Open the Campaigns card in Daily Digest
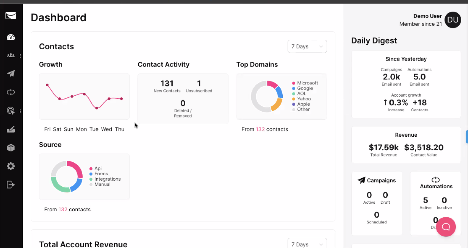Viewport: 468px width, 248px height. [x=377, y=203]
